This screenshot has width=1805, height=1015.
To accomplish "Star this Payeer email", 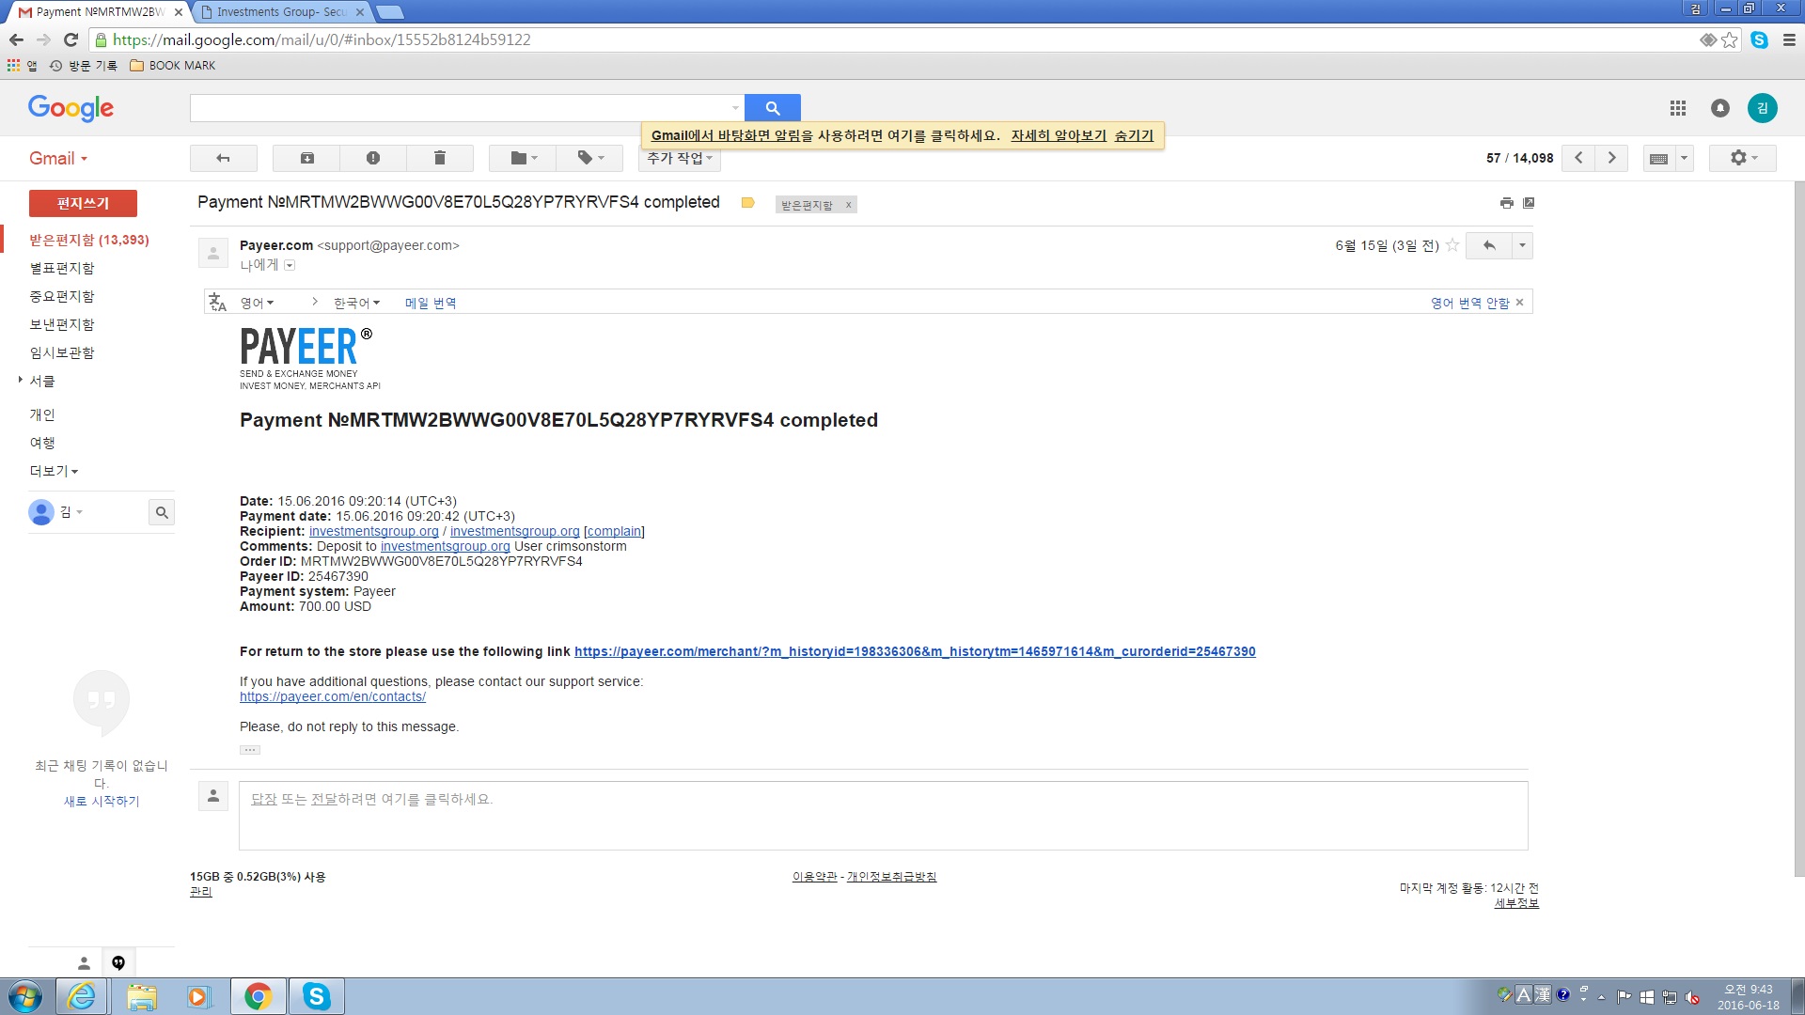I will coord(1452,245).
